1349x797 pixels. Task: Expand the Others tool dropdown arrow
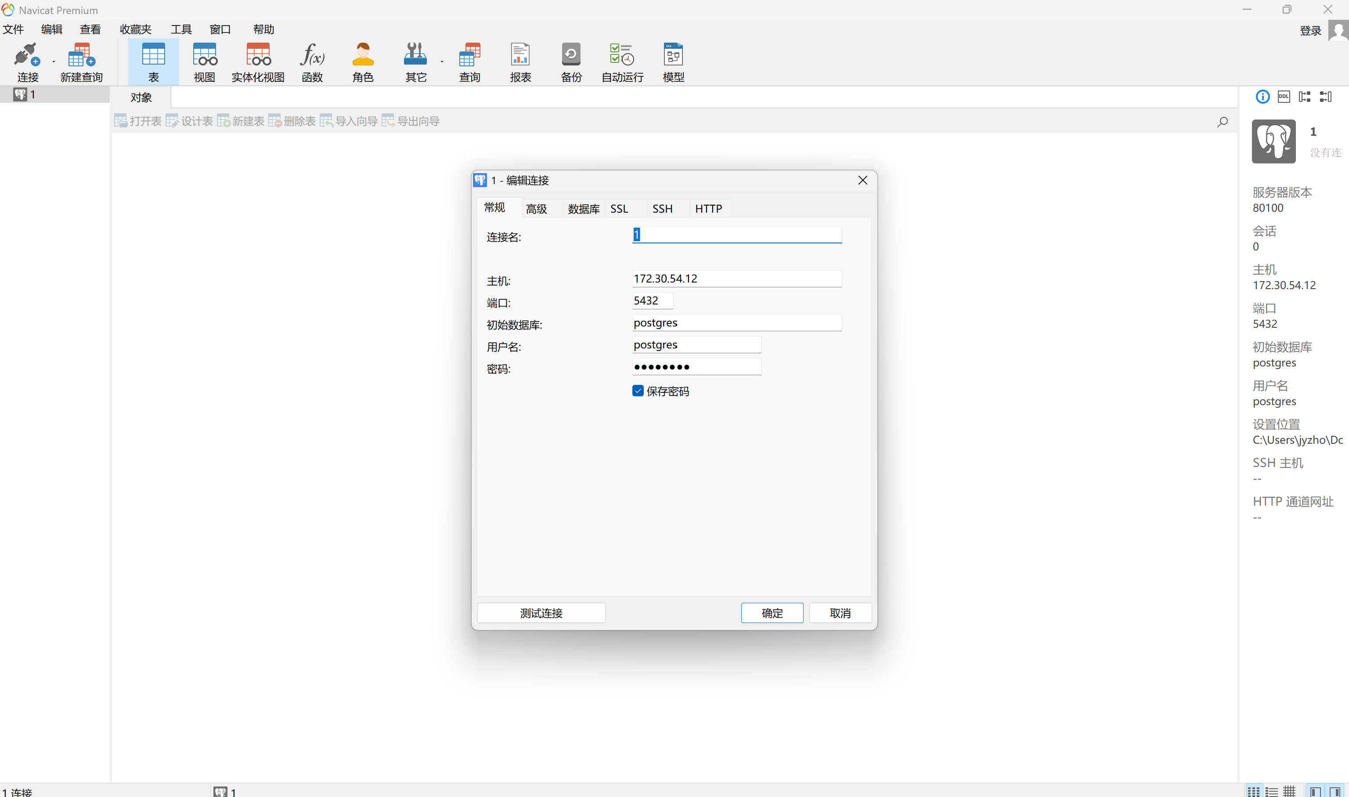coord(442,62)
